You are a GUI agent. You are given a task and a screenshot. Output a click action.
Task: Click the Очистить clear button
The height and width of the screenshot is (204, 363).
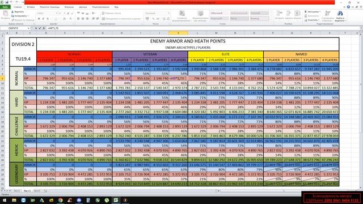(311, 20)
